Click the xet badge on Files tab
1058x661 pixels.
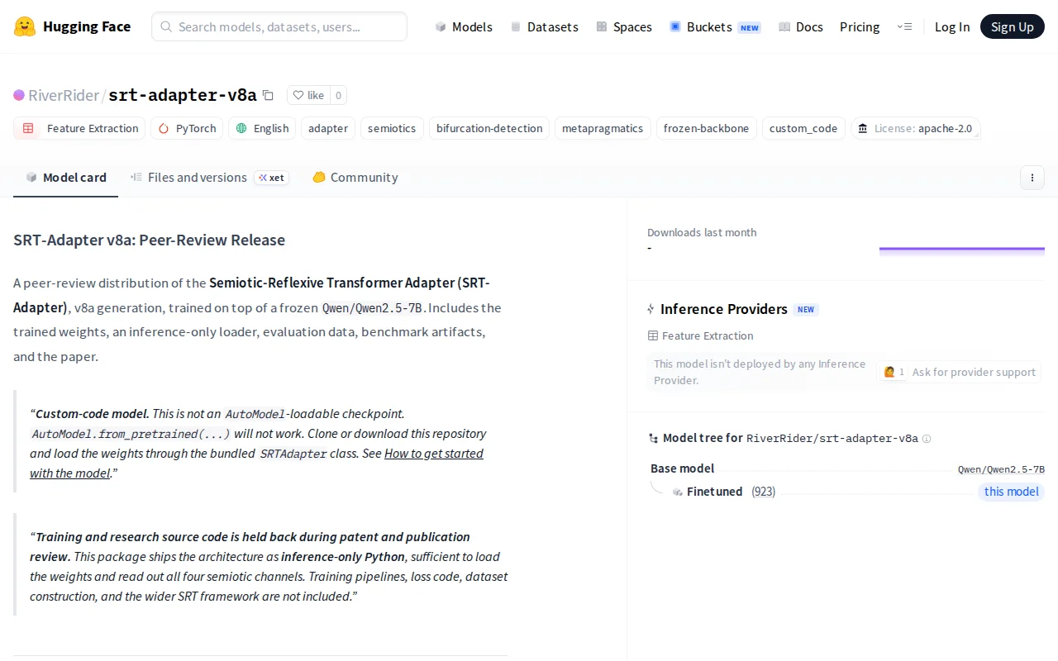tap(272, 178)
